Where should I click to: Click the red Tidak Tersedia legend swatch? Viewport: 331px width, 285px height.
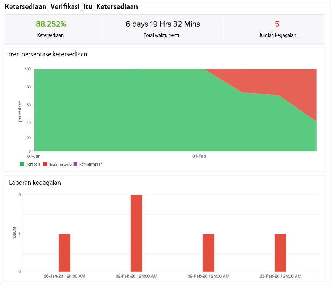(x=45, y=164)
